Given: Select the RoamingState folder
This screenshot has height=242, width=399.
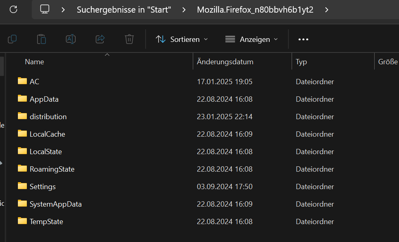Looking at the screenshot, I should click(x=52, y=169).
